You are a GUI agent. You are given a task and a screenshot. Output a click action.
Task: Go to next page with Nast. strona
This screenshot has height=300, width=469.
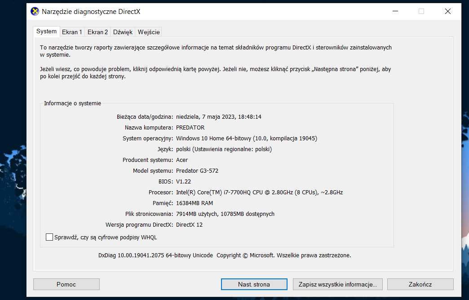point(254,284)
